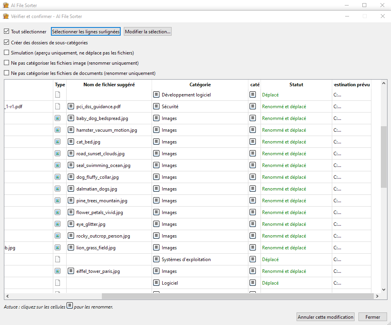Click subcategory edit icon in dalmatian_dogs.jpg row

[x=253, y=189]
